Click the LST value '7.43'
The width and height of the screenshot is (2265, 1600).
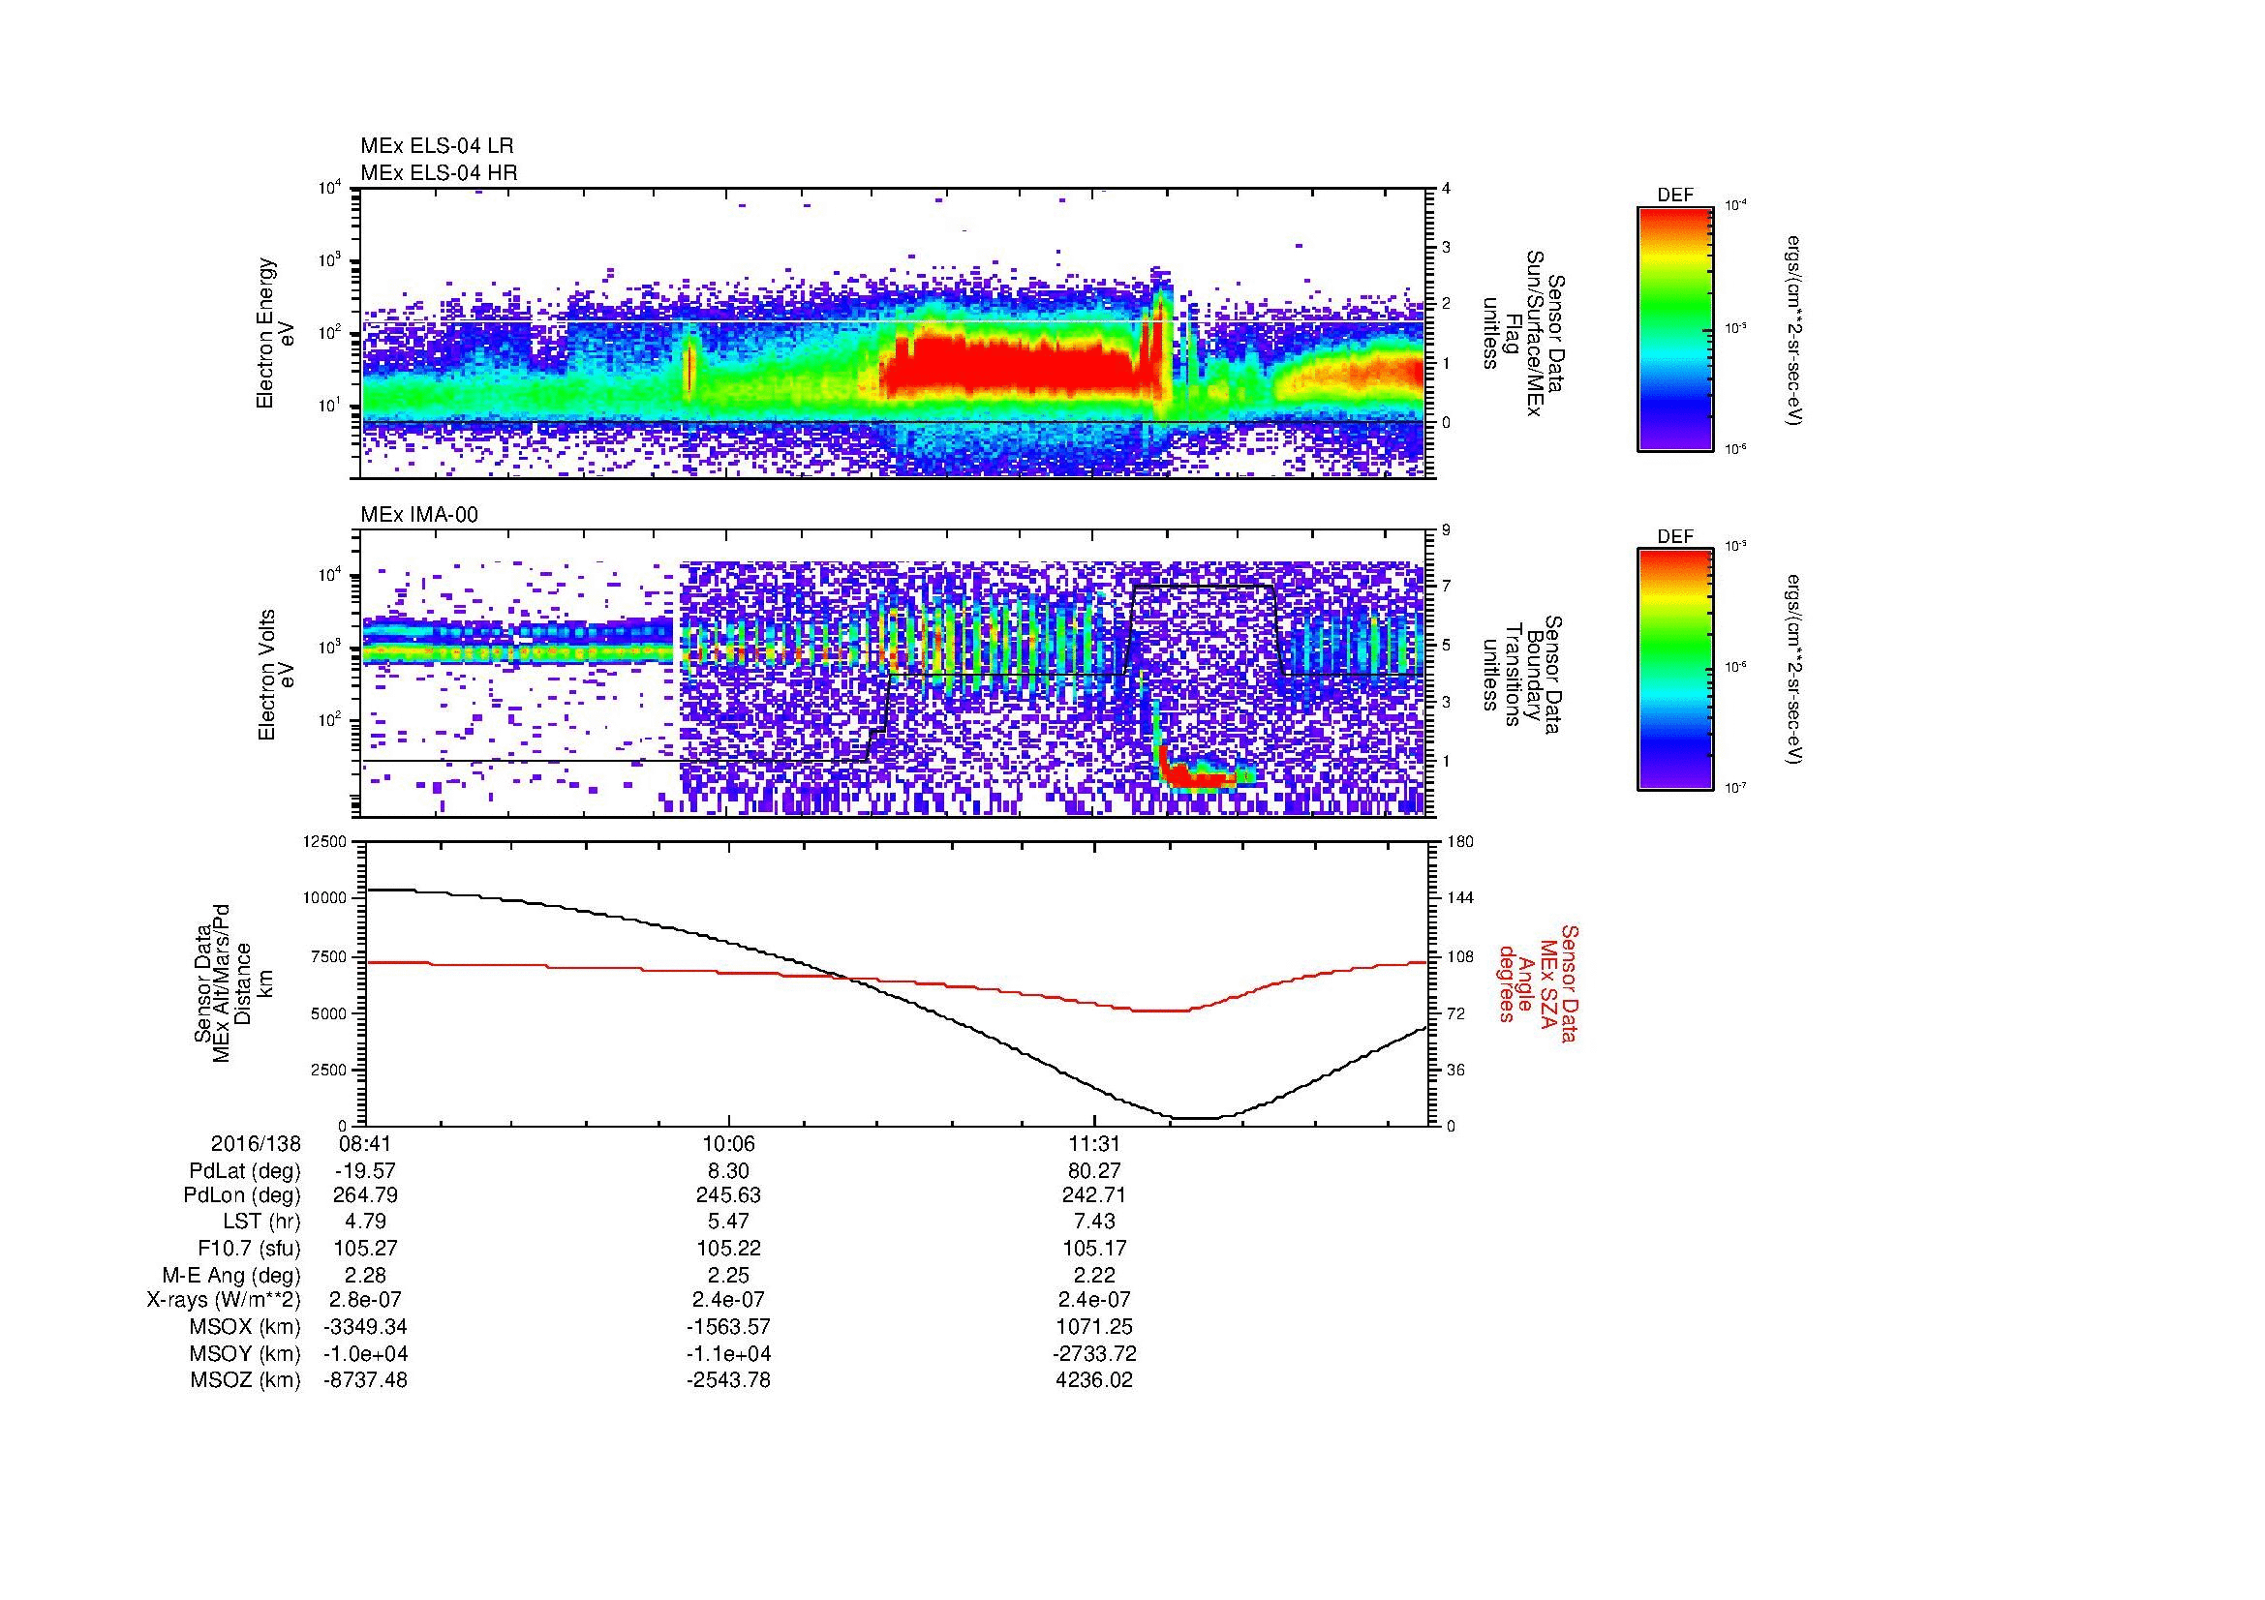click(1094, 1222)
